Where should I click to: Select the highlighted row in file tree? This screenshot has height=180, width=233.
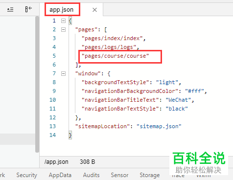point(18,139)
